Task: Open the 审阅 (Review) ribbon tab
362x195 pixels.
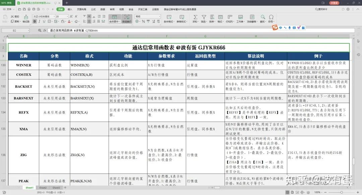Action: [x=112, y=9]
